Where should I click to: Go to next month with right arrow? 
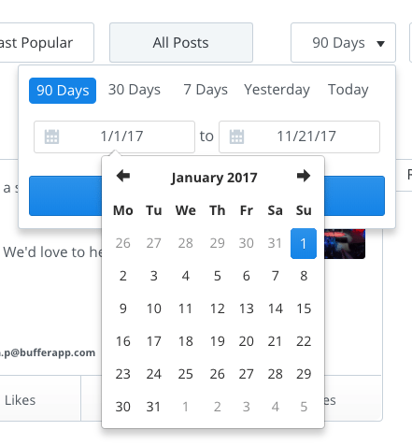point(304,176)
